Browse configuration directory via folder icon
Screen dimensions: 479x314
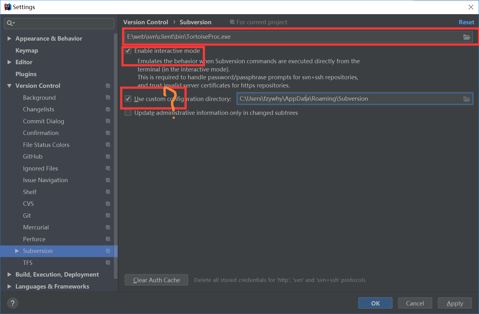click(x=467, y=99)
